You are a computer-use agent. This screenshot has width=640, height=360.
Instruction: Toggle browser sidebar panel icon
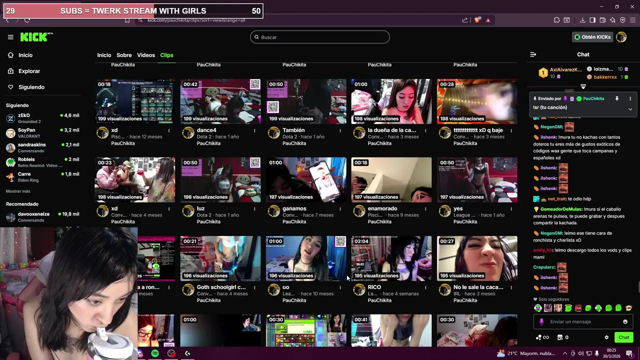[592, 20]
